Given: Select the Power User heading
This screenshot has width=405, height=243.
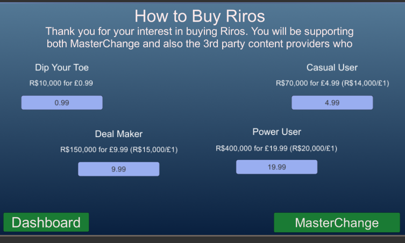Looking at the screenshot, I should [276, 132].
